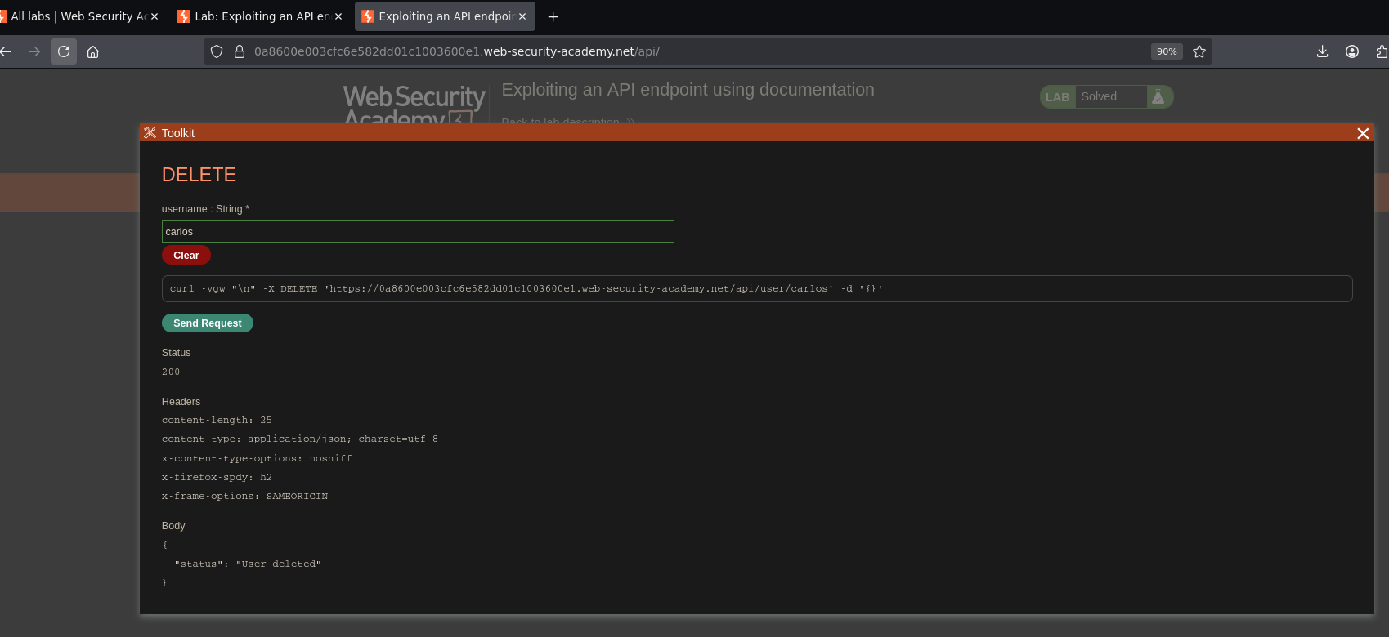
Task: Click the content-type header line
Action: pyautogui.click(x=300, y=439)
